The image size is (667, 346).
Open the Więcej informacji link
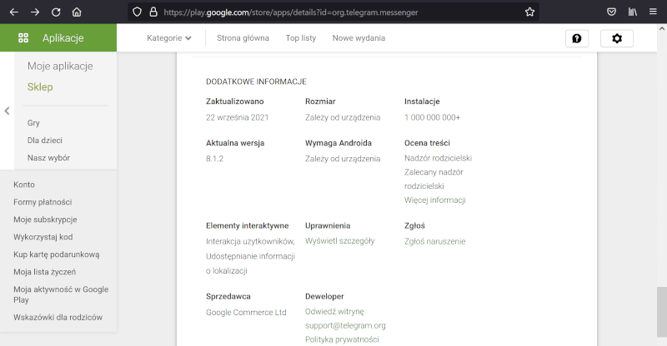point(434,200)
